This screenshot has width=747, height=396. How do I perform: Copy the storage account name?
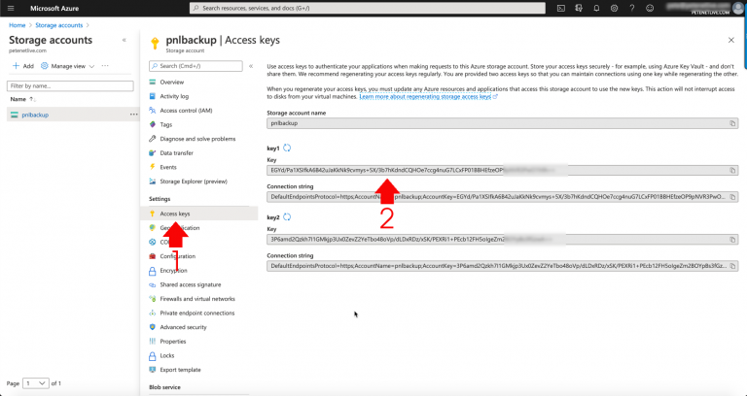tap(732, 123)
